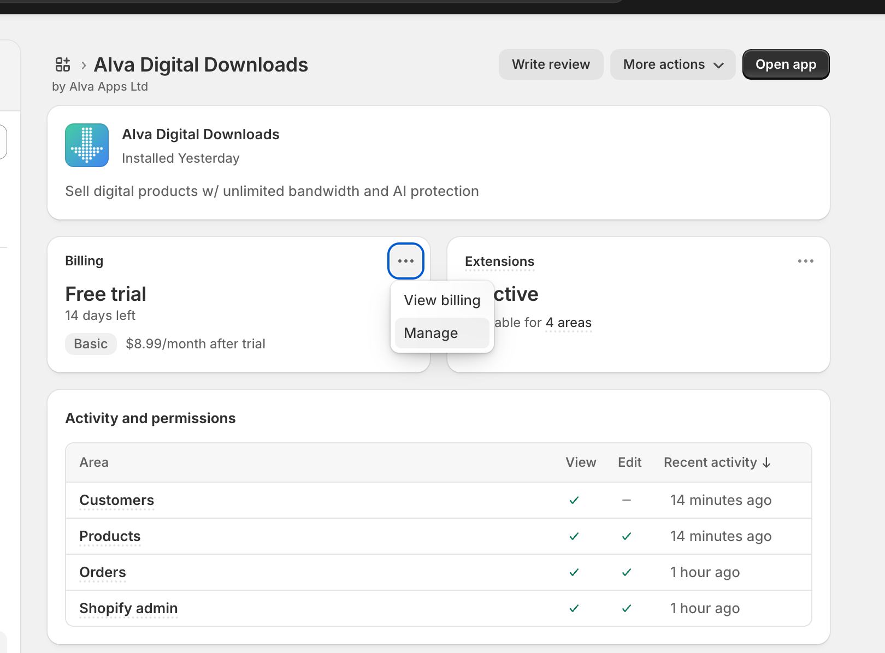Click the Open app button
The width and height of the screenshot is (885, 653).
(786, 64)
